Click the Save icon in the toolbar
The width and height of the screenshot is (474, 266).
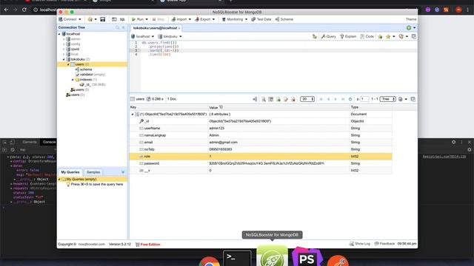(x=103, y=19)
